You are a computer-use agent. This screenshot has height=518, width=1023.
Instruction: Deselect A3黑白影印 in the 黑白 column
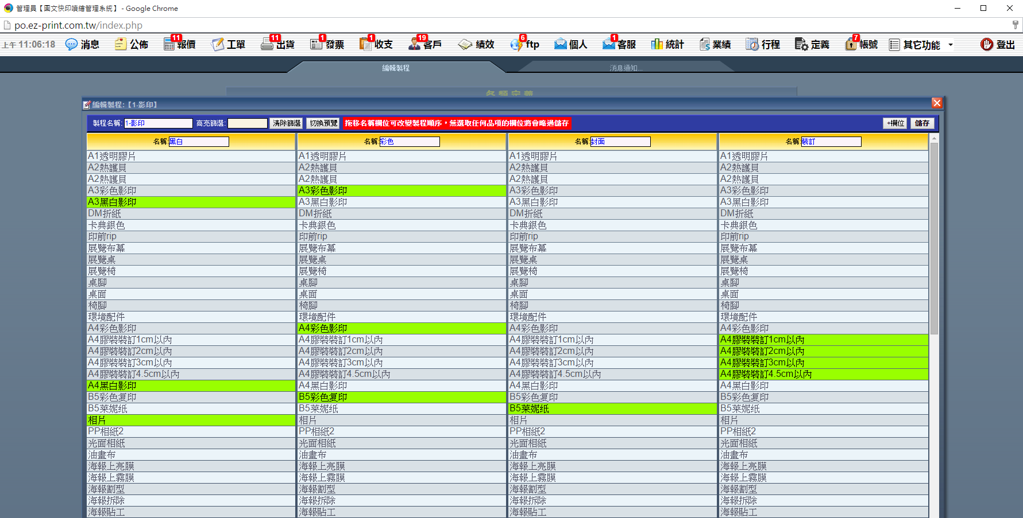191,202
